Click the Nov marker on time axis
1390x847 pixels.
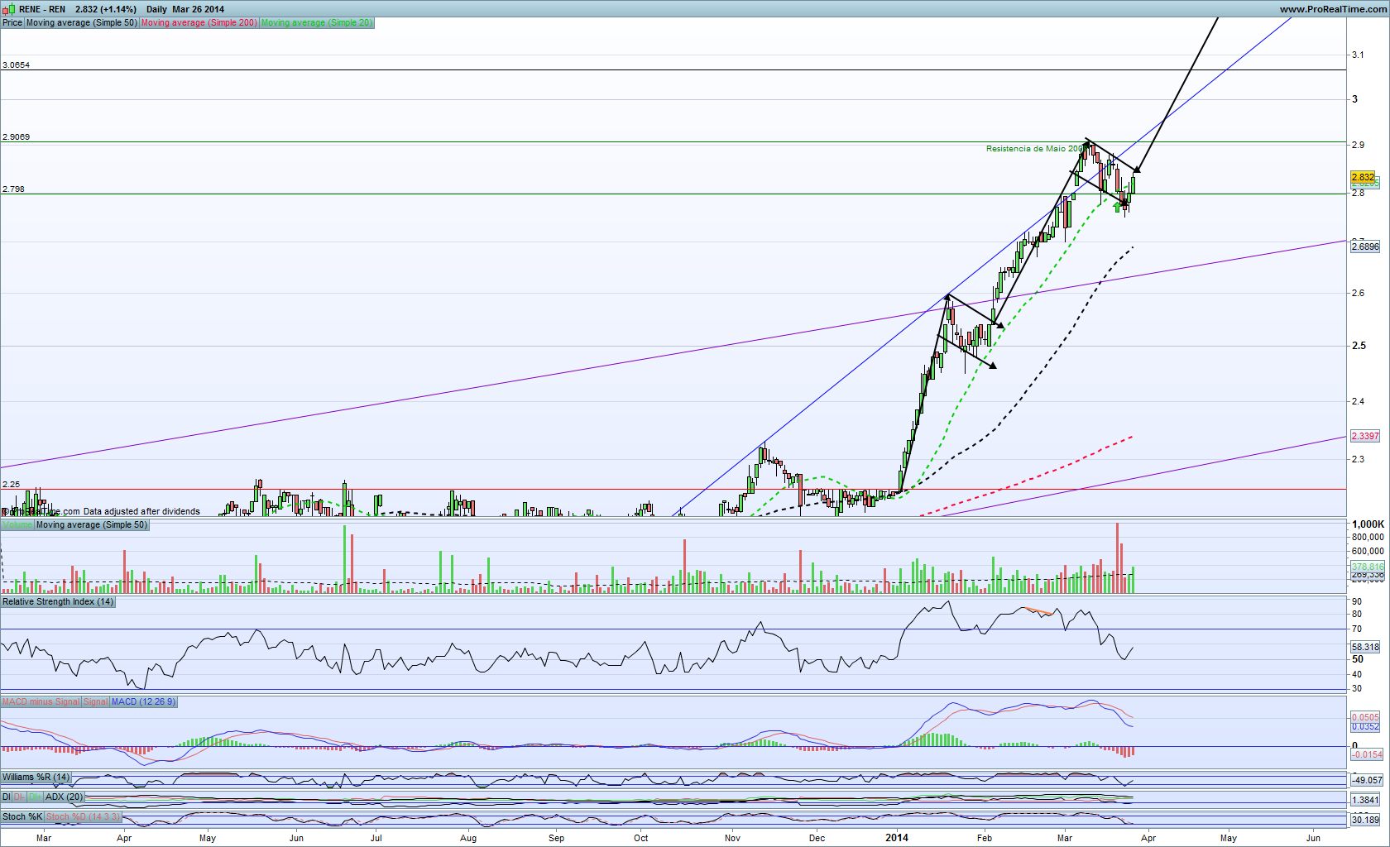[732, 838]
